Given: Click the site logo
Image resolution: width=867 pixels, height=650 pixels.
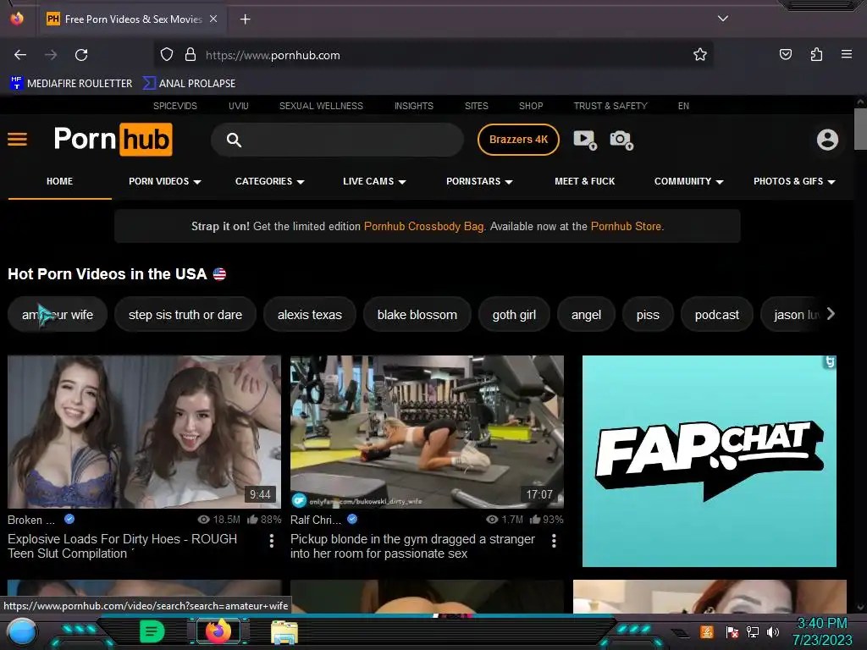Looking at the screenshot, I should (113, 140).
